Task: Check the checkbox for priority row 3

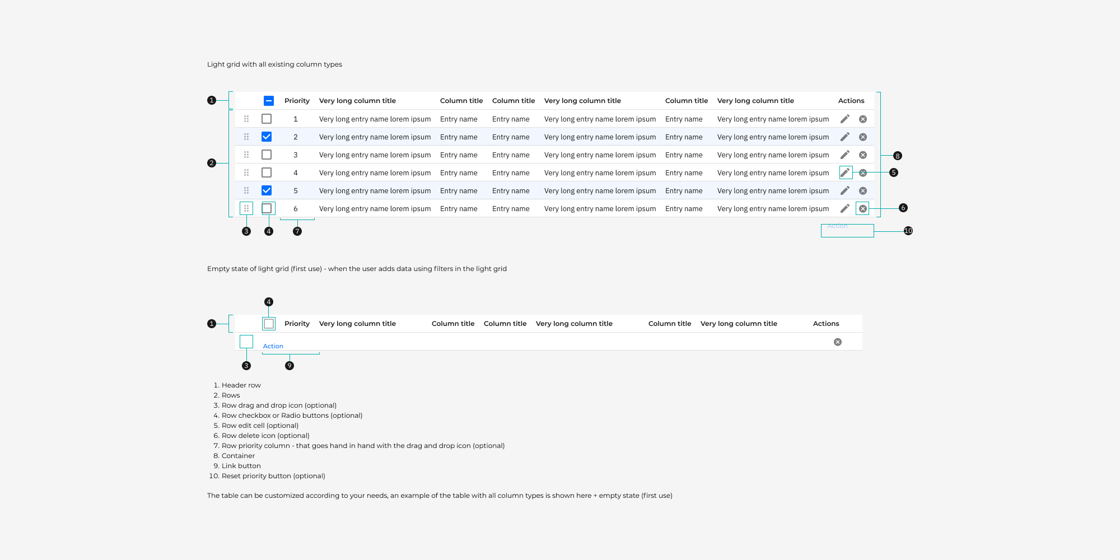Action: 267,155
